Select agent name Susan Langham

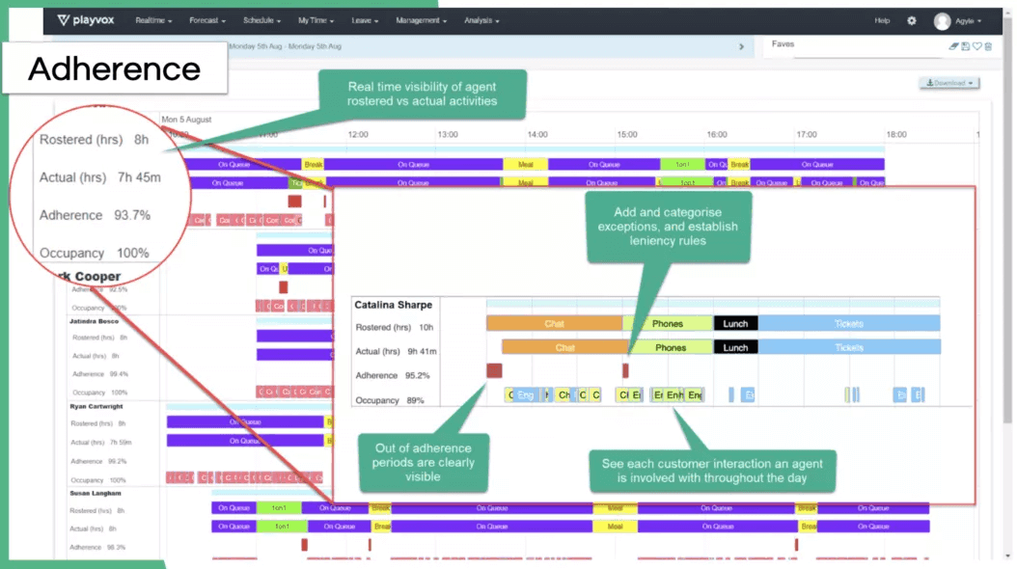96,493
